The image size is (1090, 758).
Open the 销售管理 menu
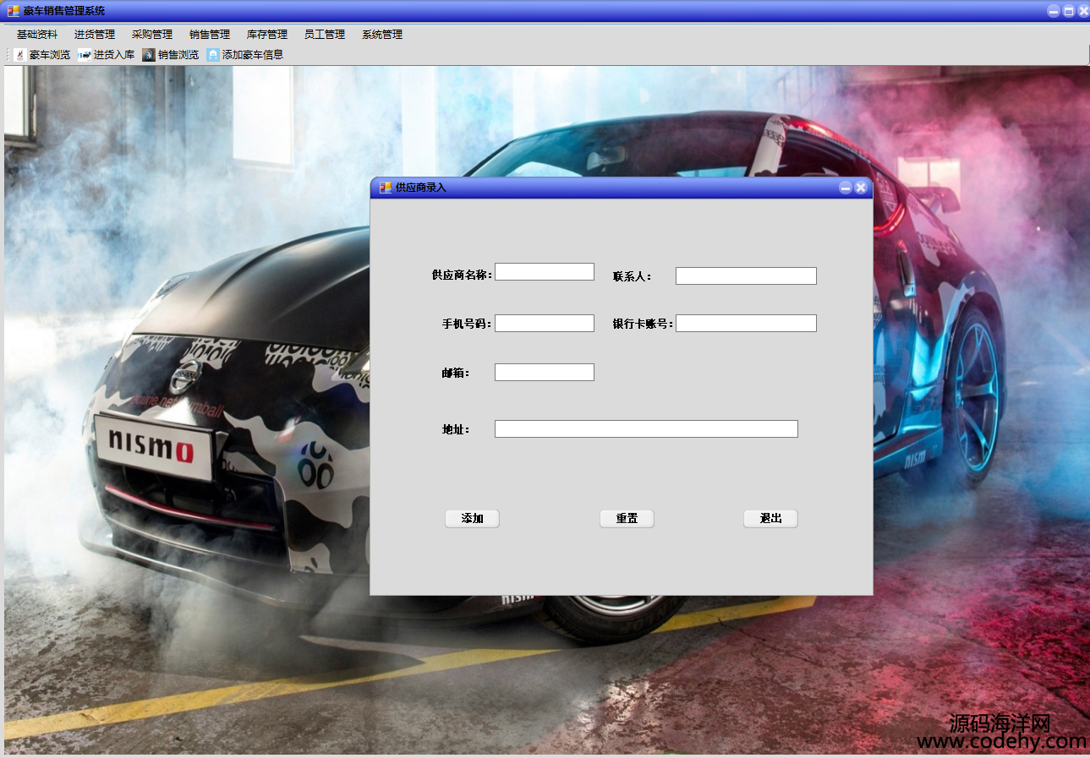210,35
